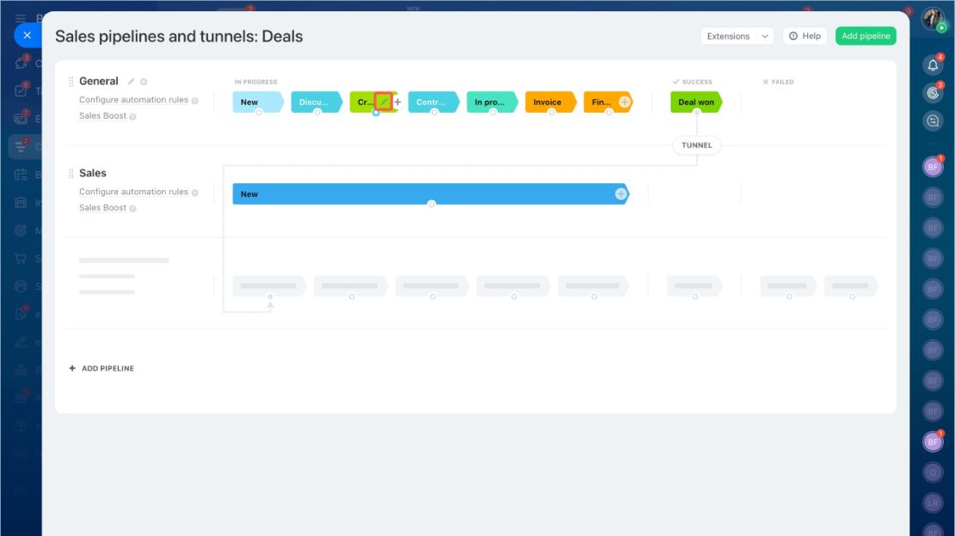Close the pipelines panel with the blue X

tap(27, 35)
